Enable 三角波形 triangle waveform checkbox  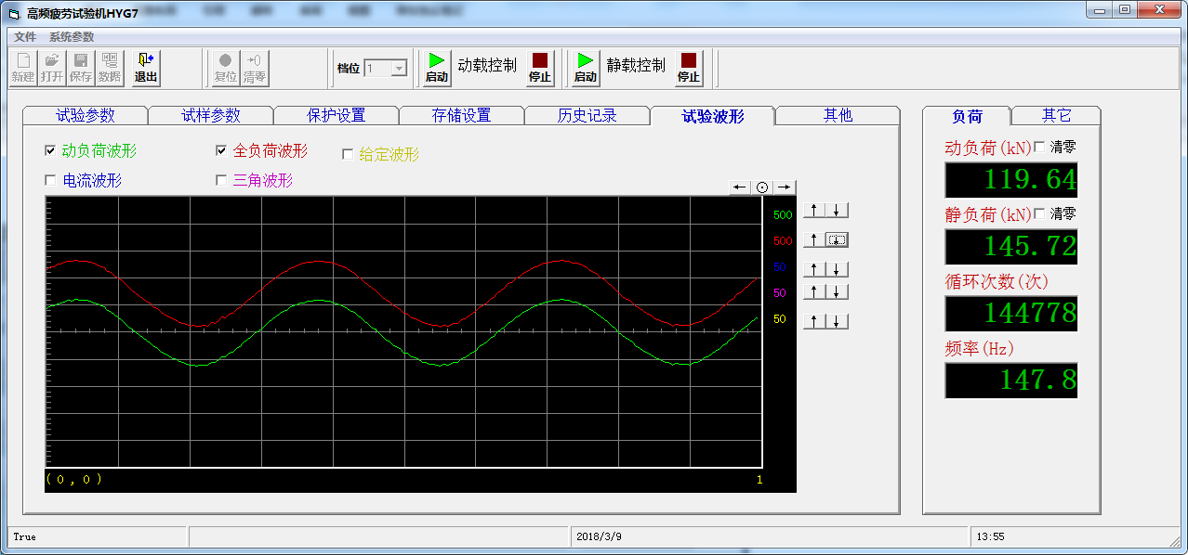pos(221,180)
